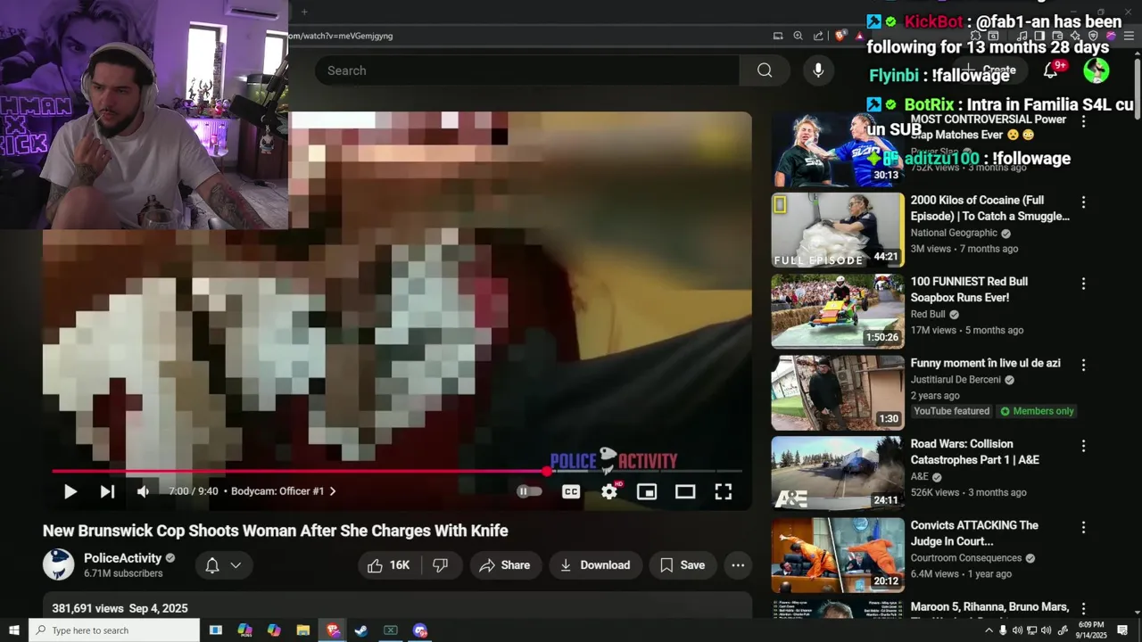Like the video (16K)
This screenshot has width=1142, height=642.
[389, 565]
